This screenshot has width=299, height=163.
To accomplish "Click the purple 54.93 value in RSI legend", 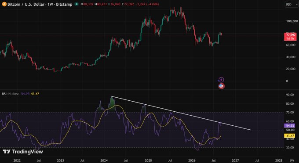I will (25, 94).
